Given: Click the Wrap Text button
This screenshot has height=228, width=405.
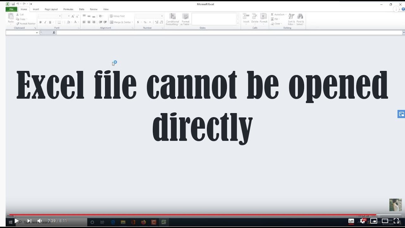Looking at the screenshot, I should pos(117,16).
